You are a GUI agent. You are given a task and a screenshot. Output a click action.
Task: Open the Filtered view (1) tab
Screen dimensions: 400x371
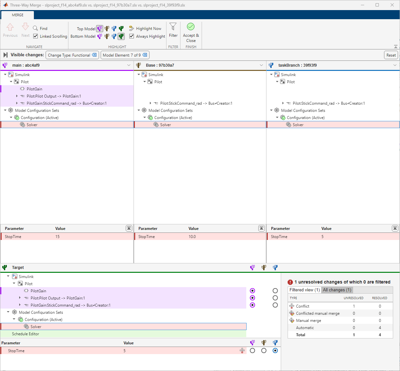tap(305, 290)
